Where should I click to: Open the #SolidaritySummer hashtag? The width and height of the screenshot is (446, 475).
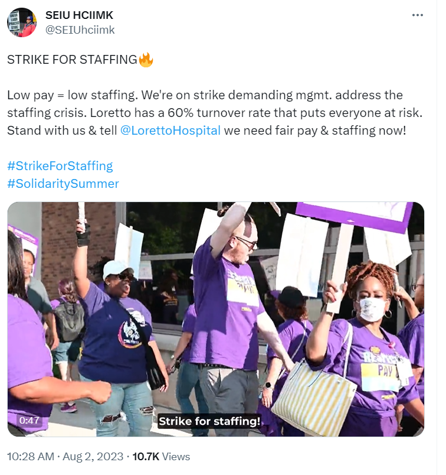(63, 184)
